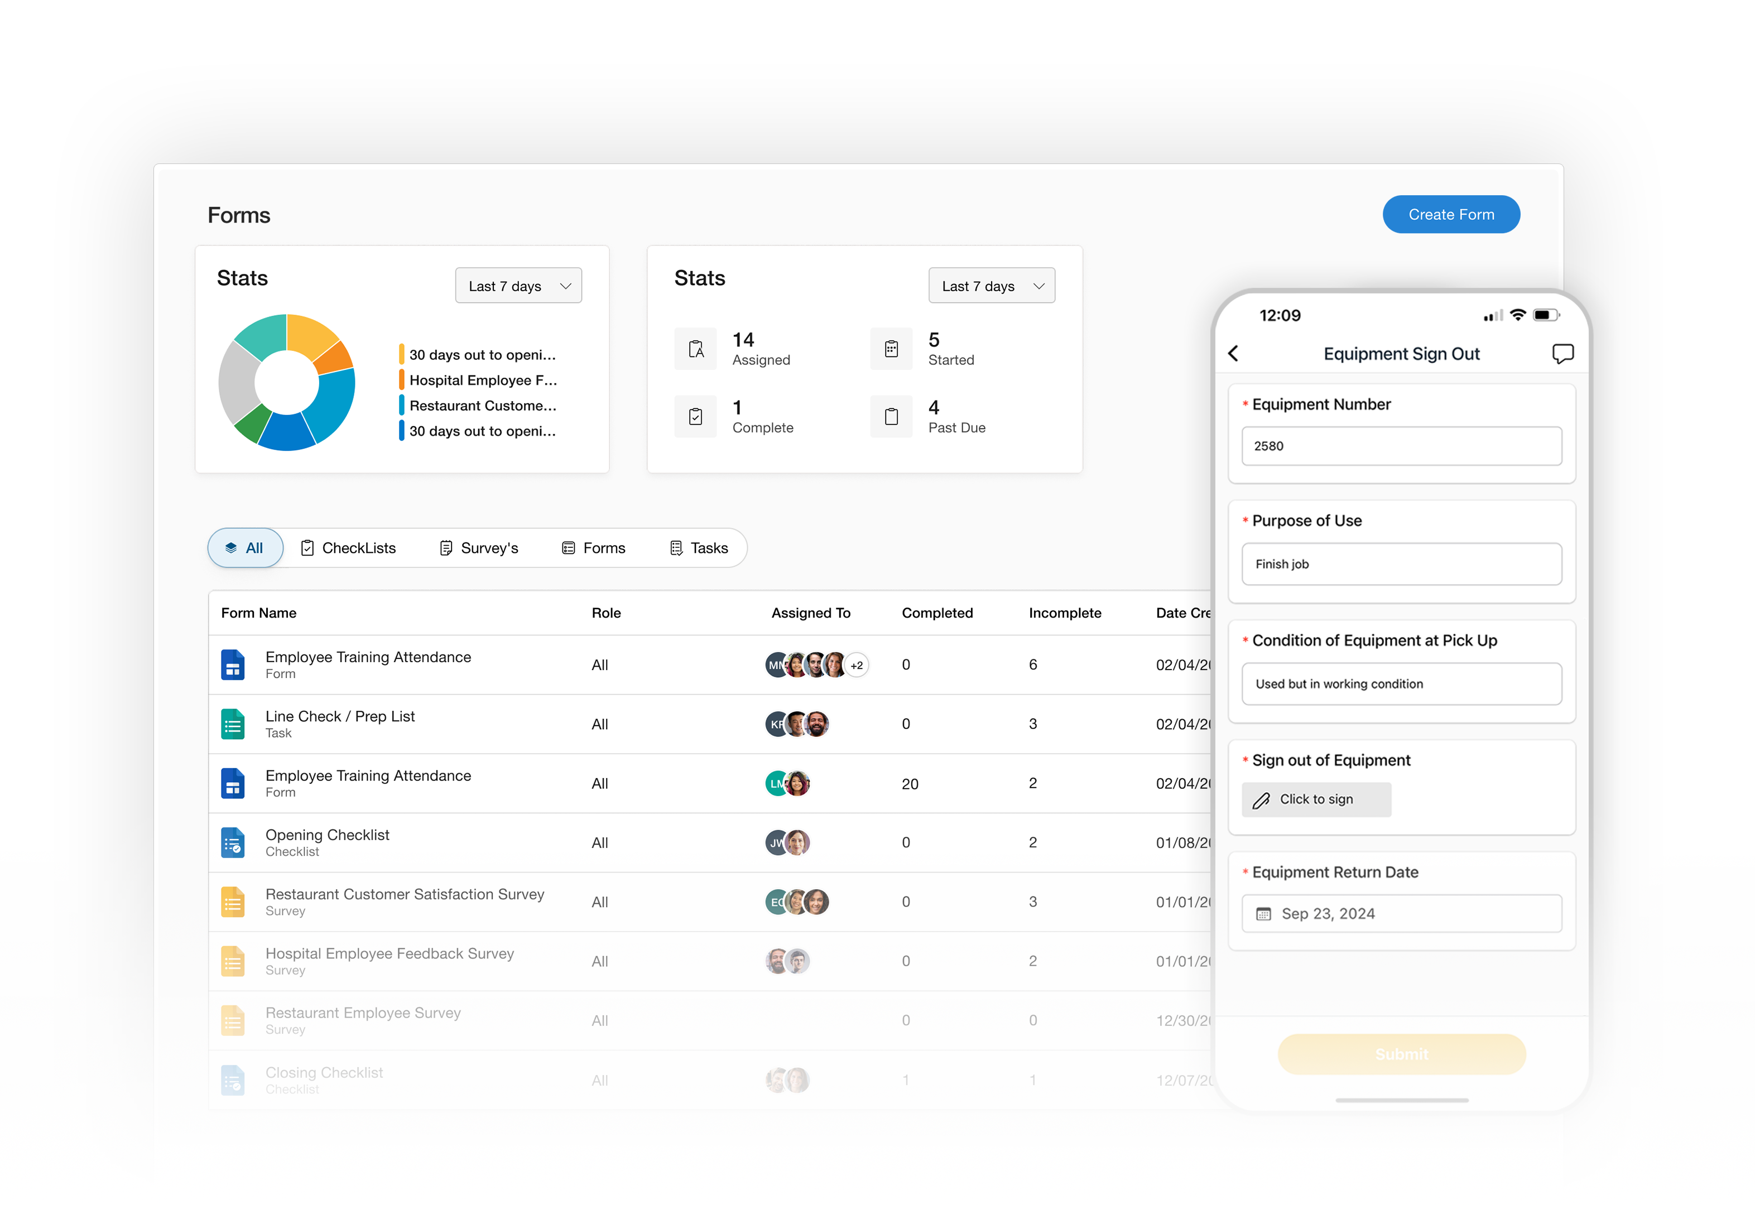Click the Opening Checklist file icon
Viewport: 1755px width, 1205px height.
tap(233, 842)
